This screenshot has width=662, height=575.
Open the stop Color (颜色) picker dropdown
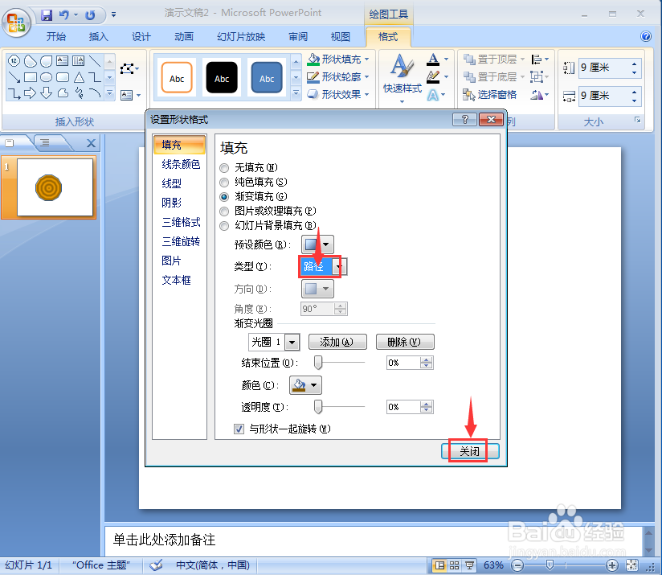click(x=305, y=385)
